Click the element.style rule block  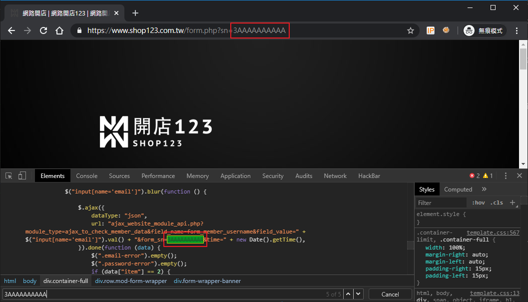point(441,218)
